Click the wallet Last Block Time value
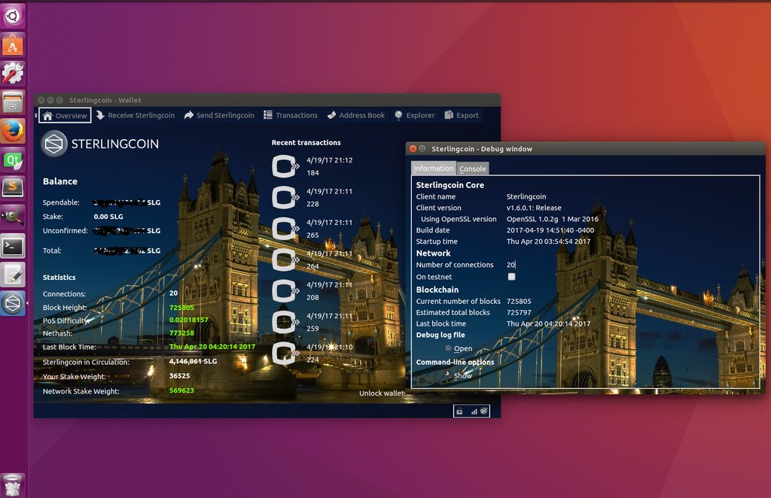Image resolution: width=771 pixels, height=498 pixels. (212, 347)
